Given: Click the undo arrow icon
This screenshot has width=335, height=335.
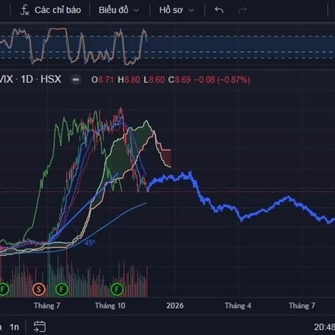Looking at the screenshot, I should 219,10.
